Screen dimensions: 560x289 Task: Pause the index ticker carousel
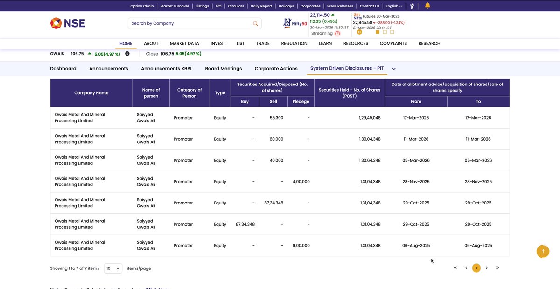[x=359, y=32]
